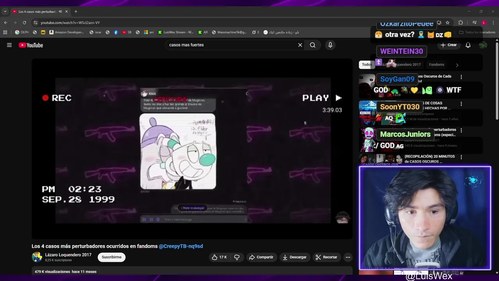499x281 pixels.
Task: Open Todos los marcadores folder
Action: [x=477, y=32]
